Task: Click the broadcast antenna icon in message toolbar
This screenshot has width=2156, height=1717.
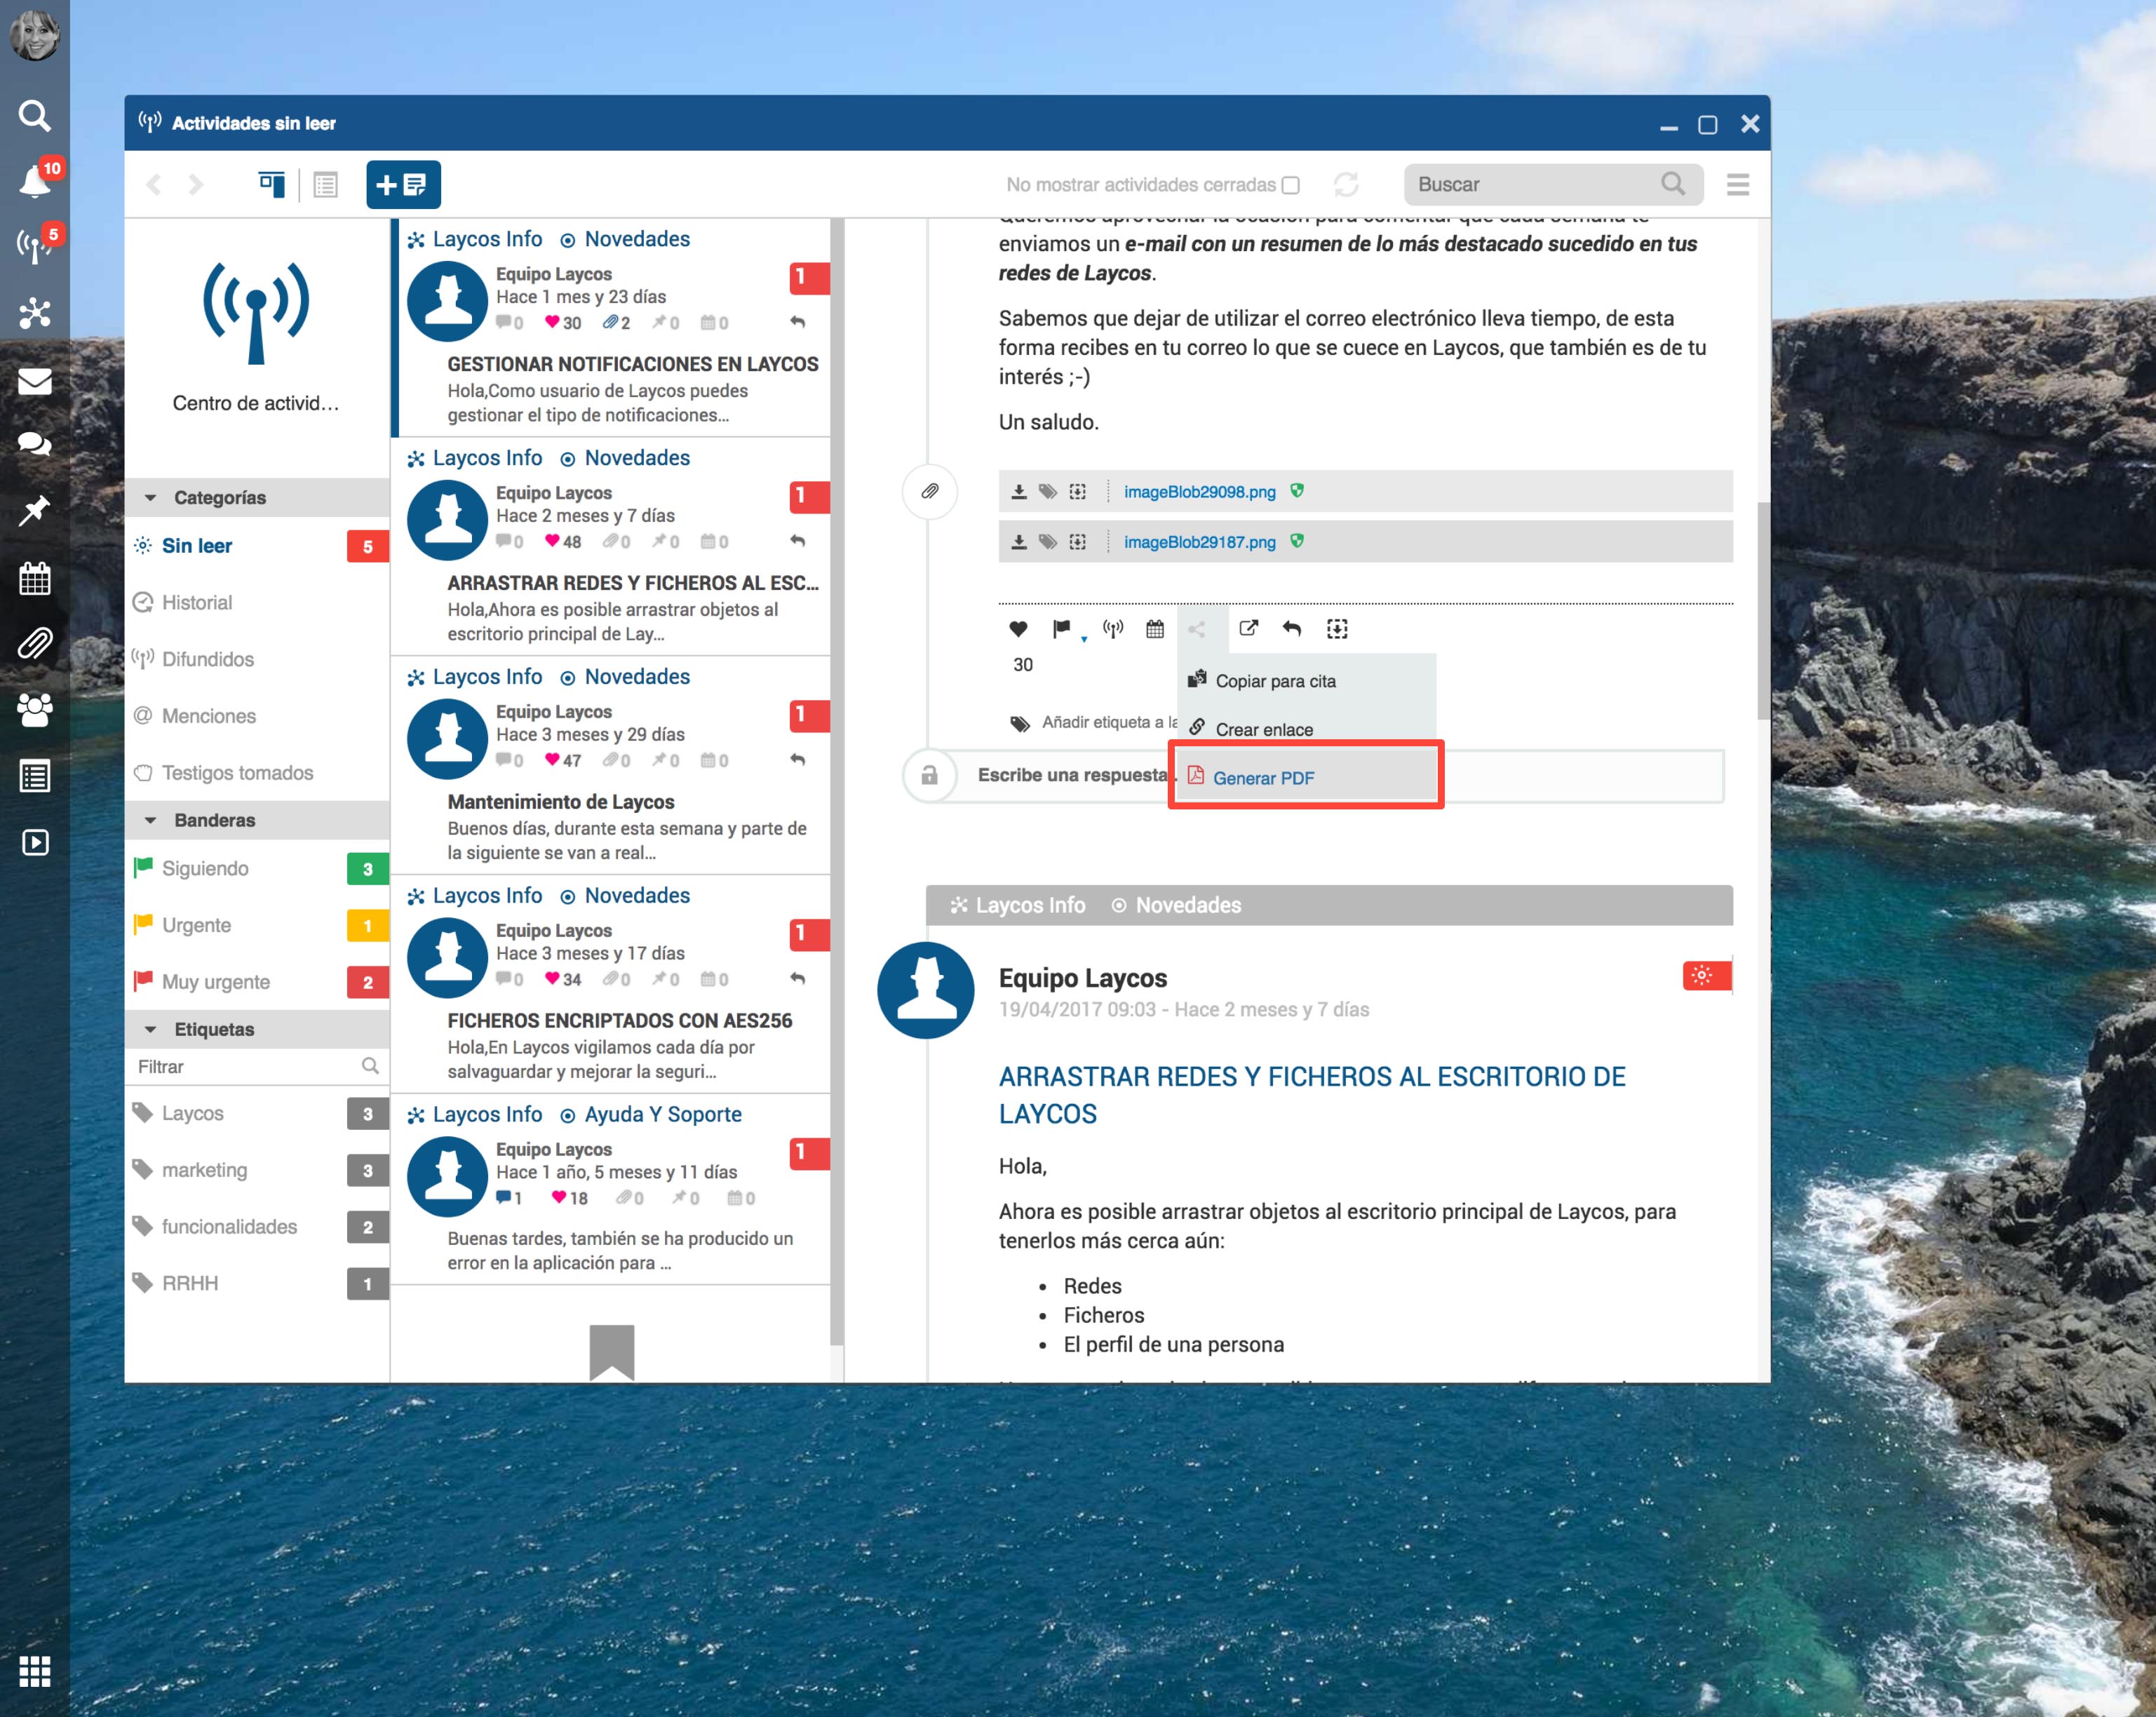Action: (x=1113, y=629)
